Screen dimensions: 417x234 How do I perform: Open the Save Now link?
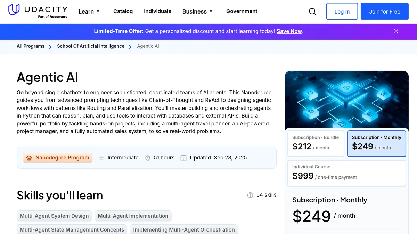[x=289, y=31]
